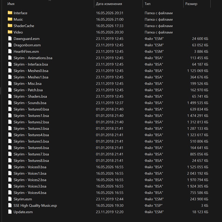Click Skyrim - Textures5.bsa file icon
Viewport: 222px width, 222px height.
click(x=10, y=141)
